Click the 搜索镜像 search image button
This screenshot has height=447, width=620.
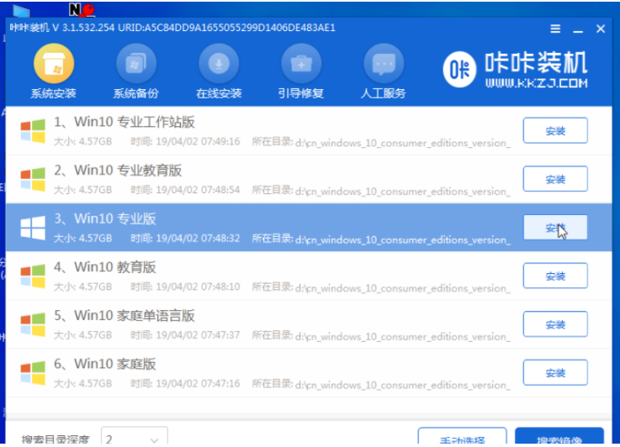coord(559,437)
